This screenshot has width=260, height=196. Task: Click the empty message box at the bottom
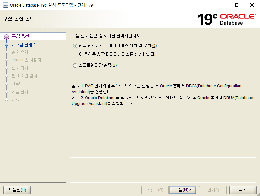pos(163,170)
